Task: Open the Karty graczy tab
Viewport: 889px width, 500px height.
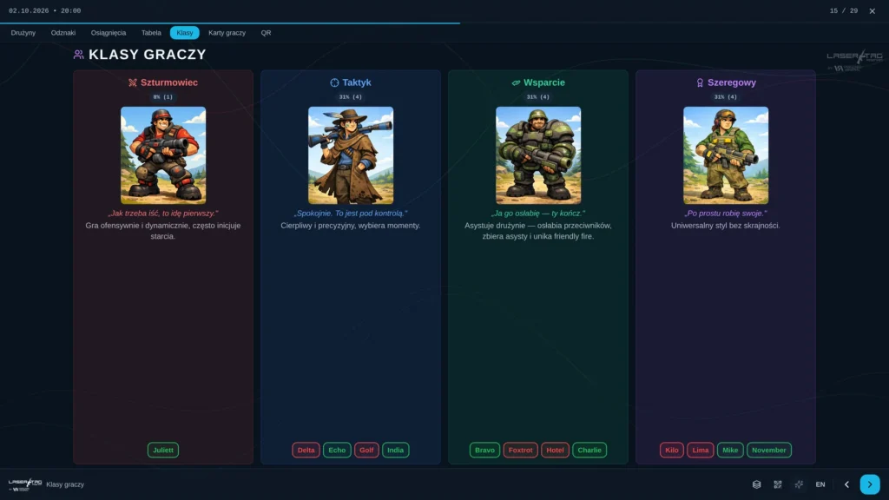Action: [x=227, y=33]
